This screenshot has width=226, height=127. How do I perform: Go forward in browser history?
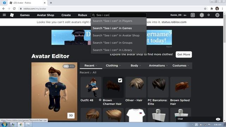tap(9, 8)
